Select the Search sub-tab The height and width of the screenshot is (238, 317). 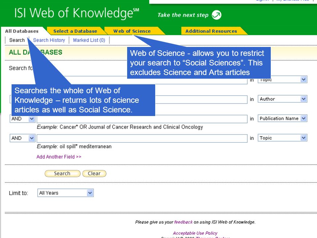tap(17, 40)
